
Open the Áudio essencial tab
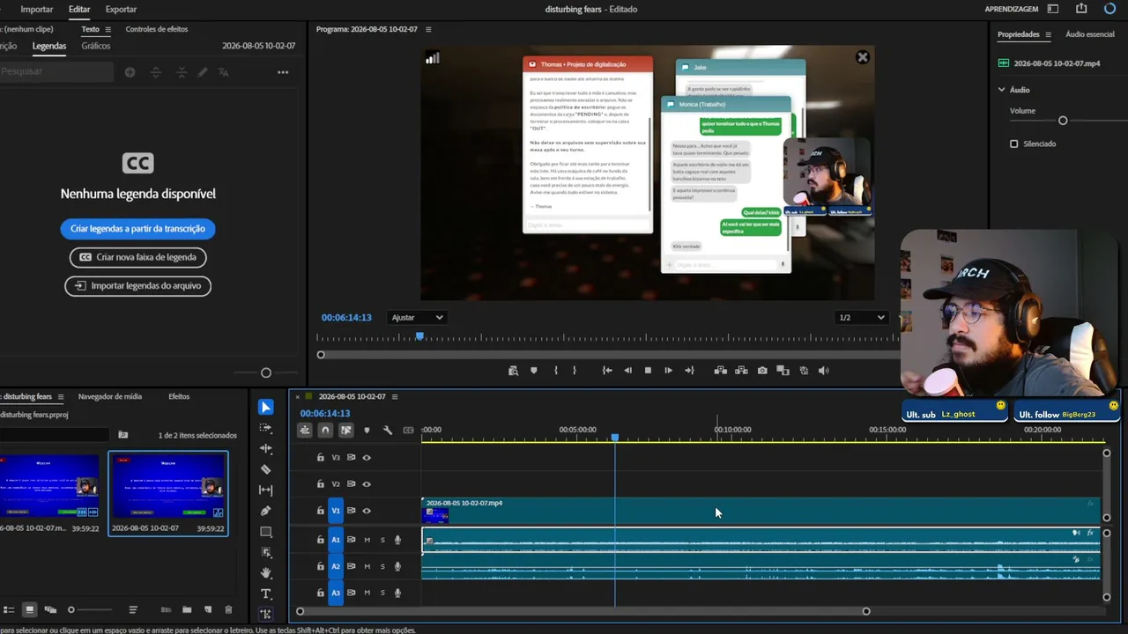[1090, 34]
